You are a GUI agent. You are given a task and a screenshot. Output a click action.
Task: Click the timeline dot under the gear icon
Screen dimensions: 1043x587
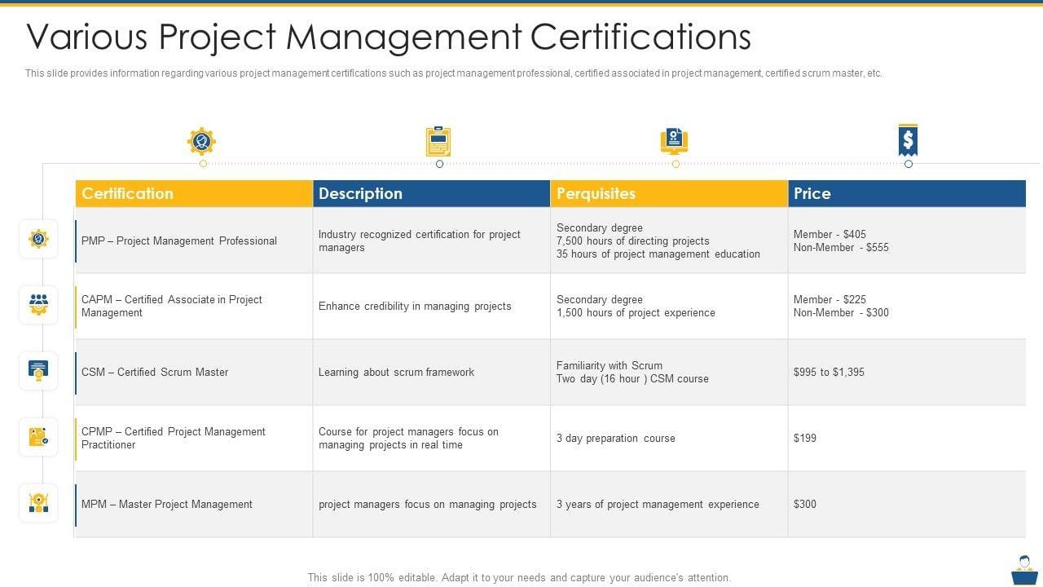(x=203, y=164)
